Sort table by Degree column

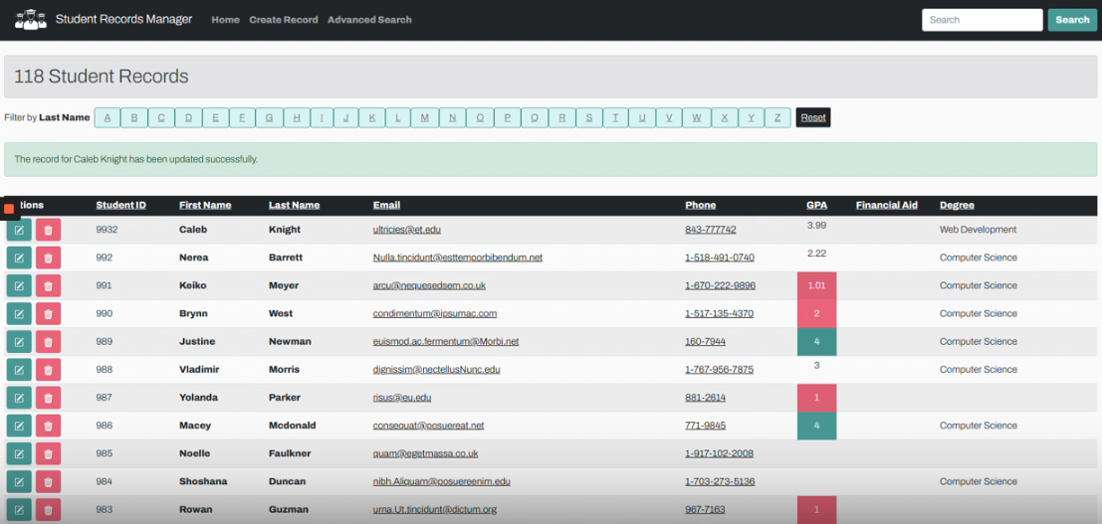tap(958, 205)
